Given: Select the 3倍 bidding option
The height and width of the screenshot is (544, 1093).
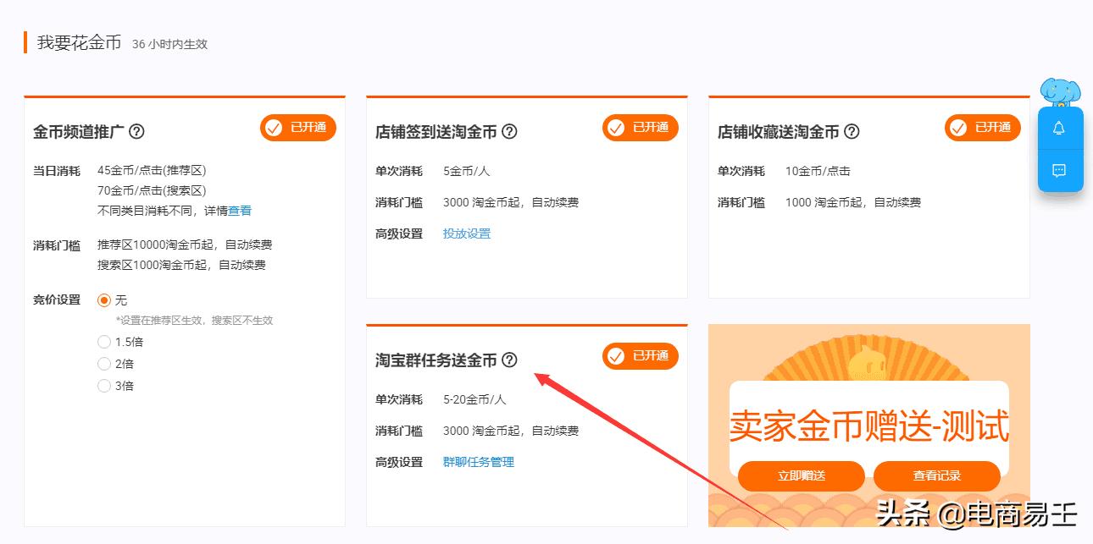Looking at the screenshot, I should click(105, 385).
